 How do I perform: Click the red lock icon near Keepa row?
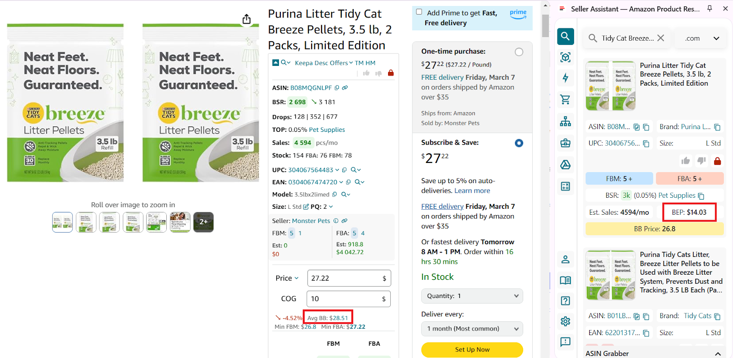point(391,73)
